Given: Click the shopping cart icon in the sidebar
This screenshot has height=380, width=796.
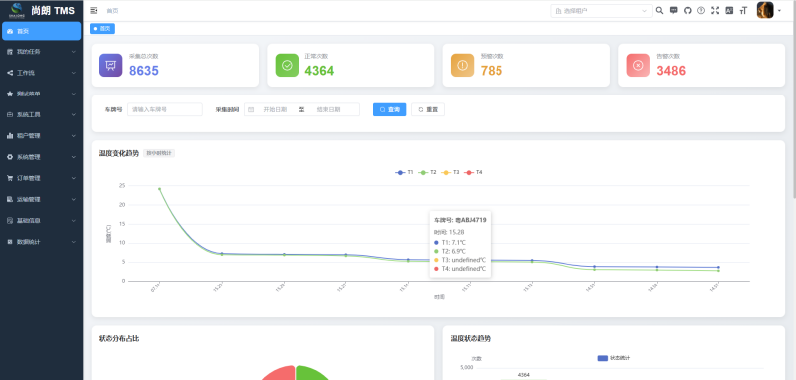Looking at the screenshot, I should [x=10, y=178].
